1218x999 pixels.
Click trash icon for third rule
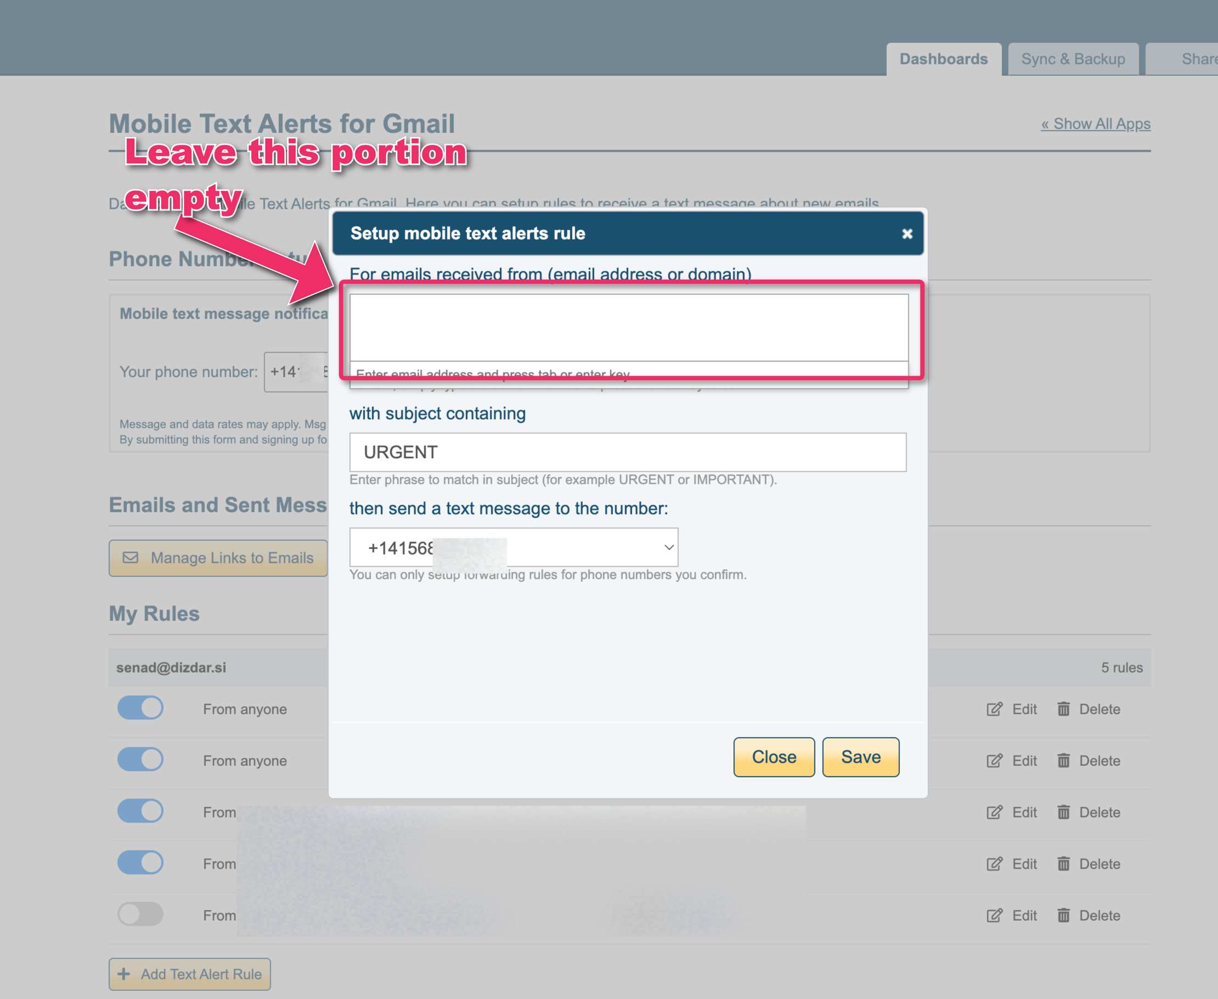(1063, 812)
